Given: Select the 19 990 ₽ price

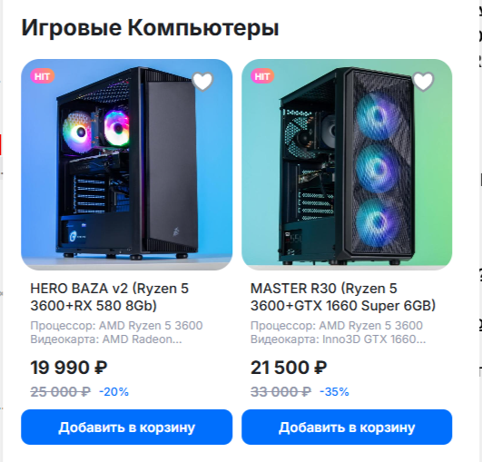Looking at the screenshot, I should [69, 368].
